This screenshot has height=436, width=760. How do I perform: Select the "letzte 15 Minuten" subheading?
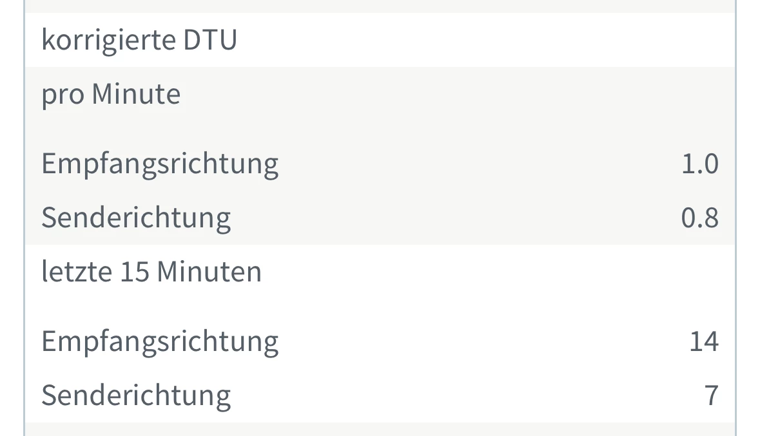tap(151, 272)
